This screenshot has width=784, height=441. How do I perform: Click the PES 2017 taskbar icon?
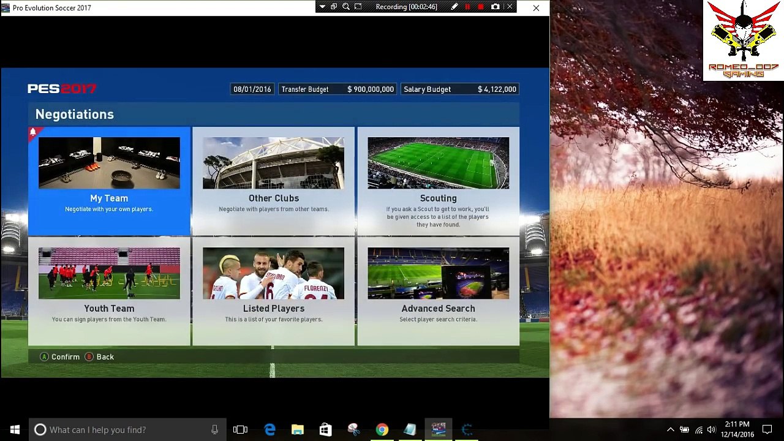tap(438, 430)
